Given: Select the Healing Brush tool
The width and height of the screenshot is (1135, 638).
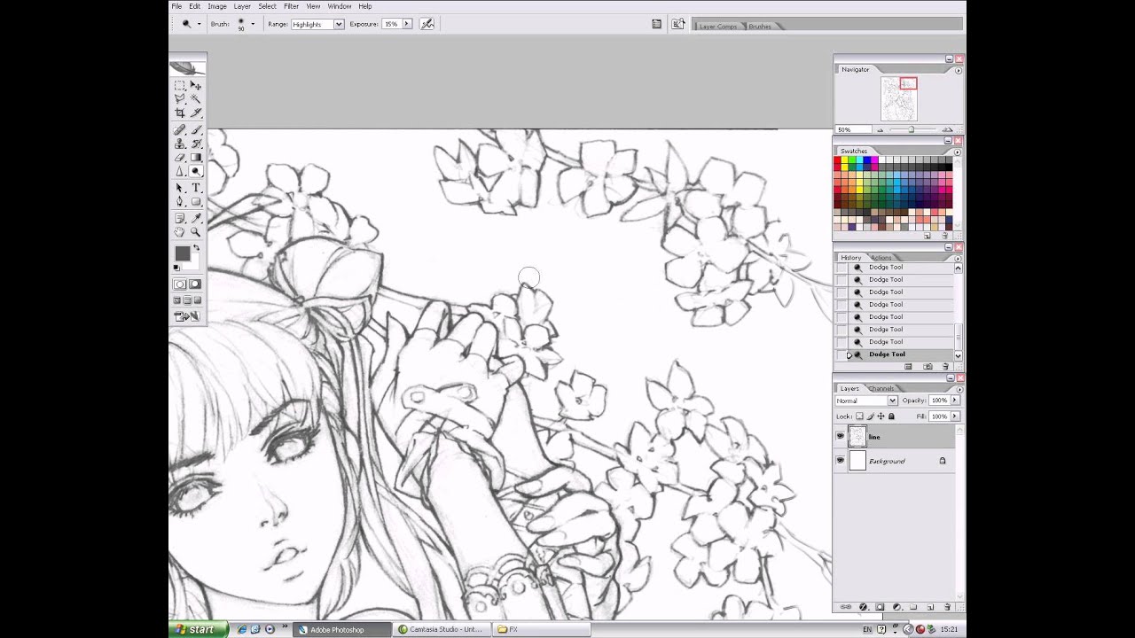Looking at the screenshot, I should [x=180, y=130].
